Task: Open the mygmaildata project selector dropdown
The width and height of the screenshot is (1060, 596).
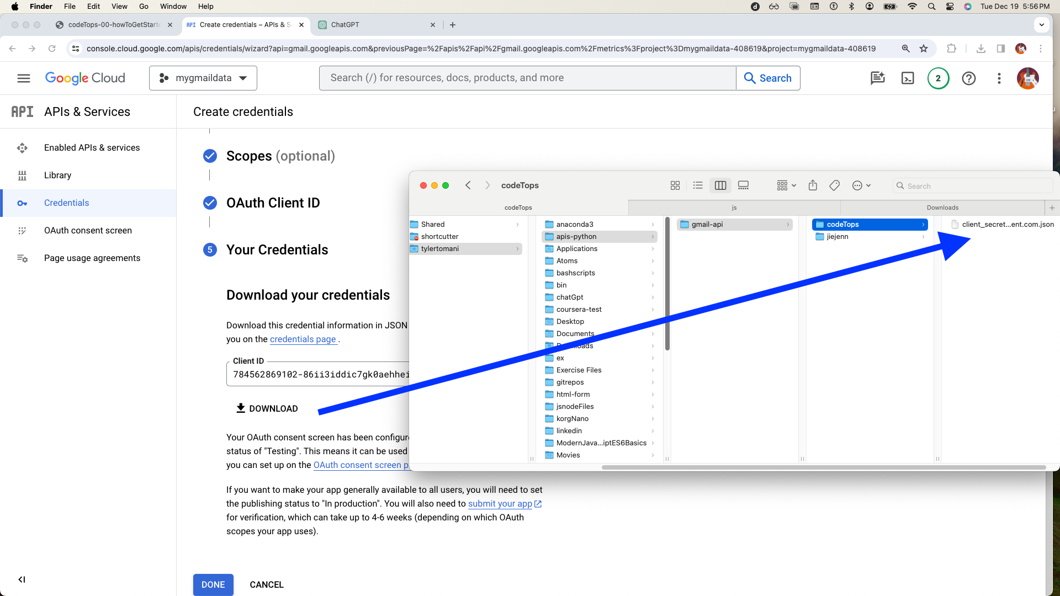Action: (203, 78)
